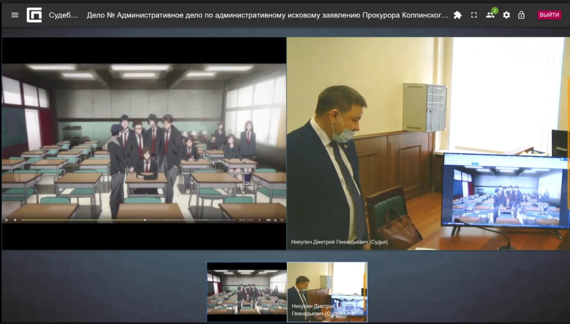570x324 pixels.
Task: Open settings gear
Action: (x=506, y=15)
